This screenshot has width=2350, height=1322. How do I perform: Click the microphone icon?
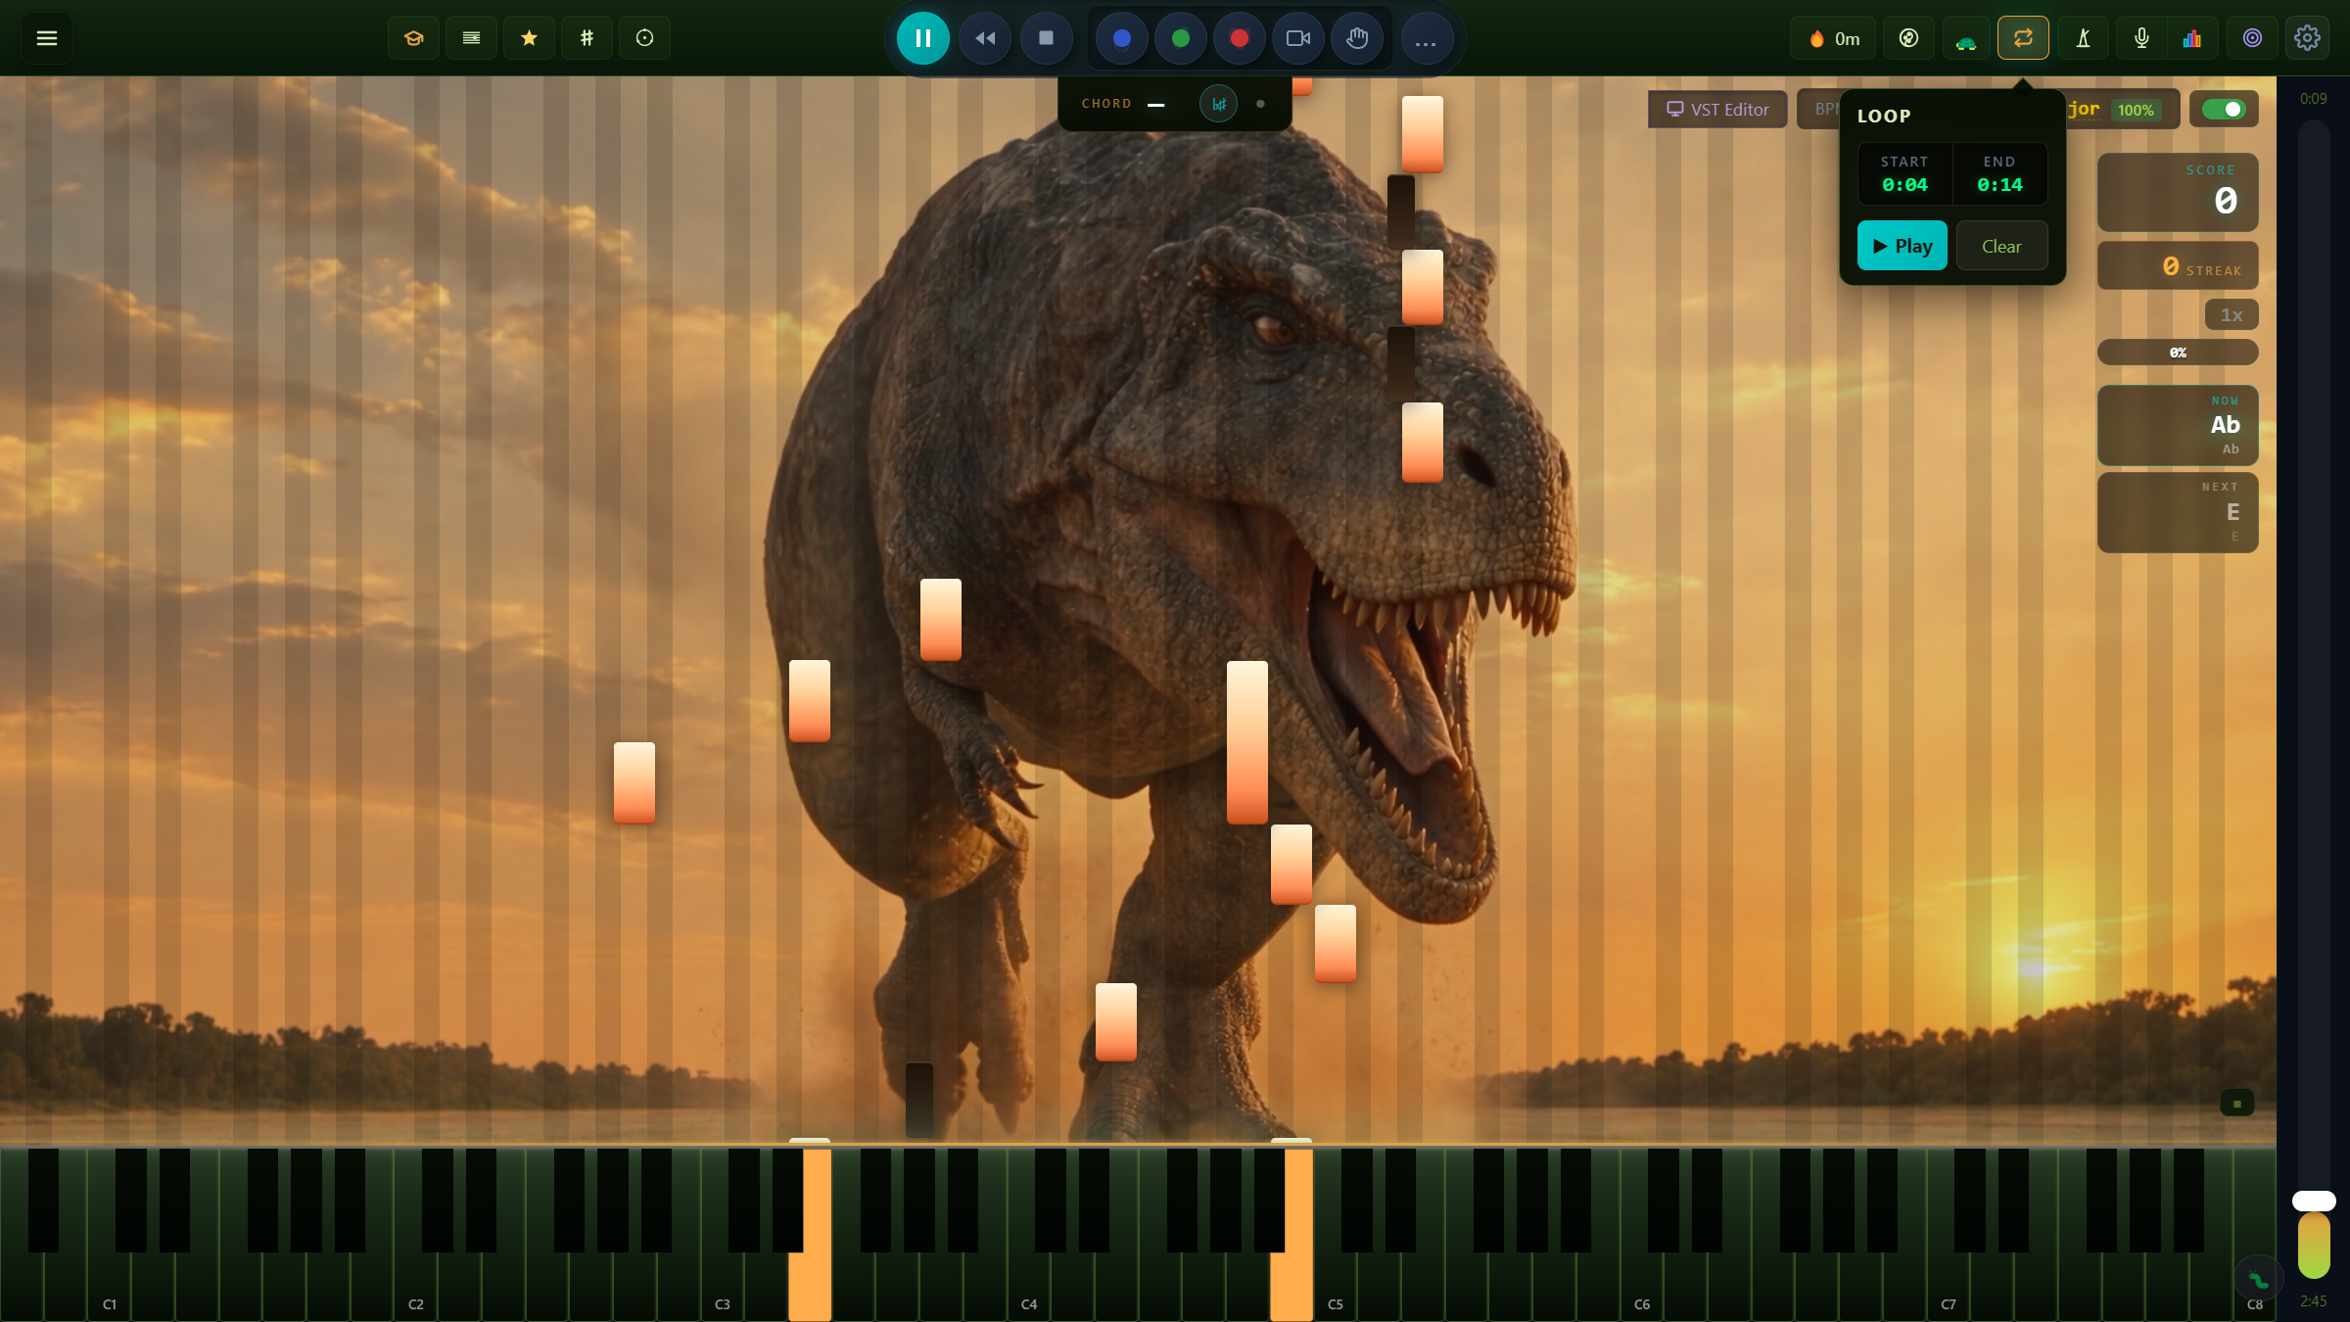(2141, 38)
